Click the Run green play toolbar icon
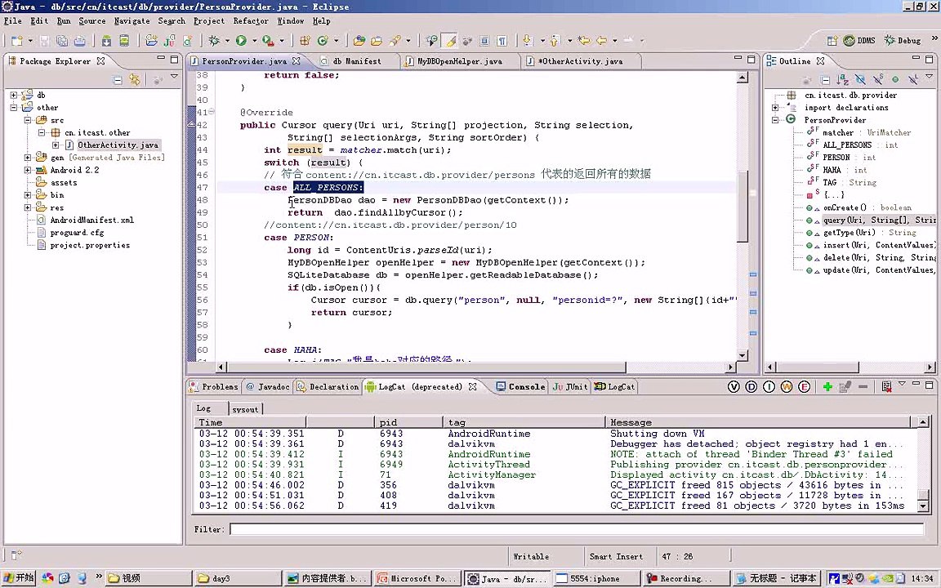 click(x=241, y=40)
